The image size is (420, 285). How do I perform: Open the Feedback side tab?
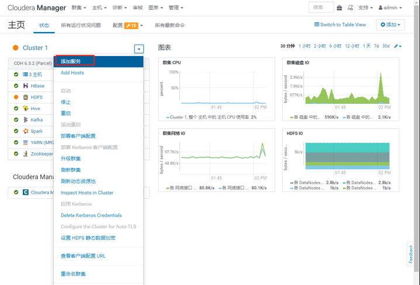(410, 254)
